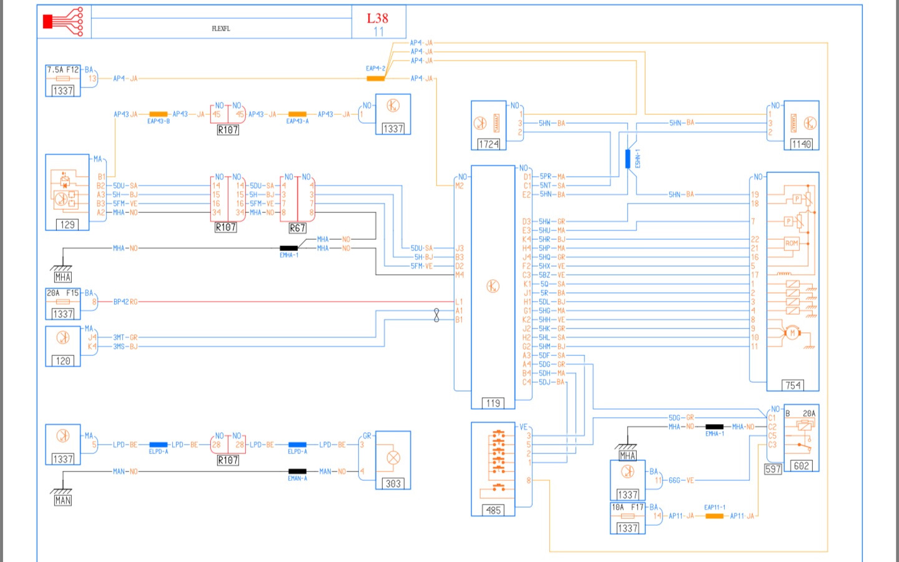Image resolution: width=899 pixels, height=562 pixels.
Task: Select the 5PR-MA wire label
Action: point(552,177)
